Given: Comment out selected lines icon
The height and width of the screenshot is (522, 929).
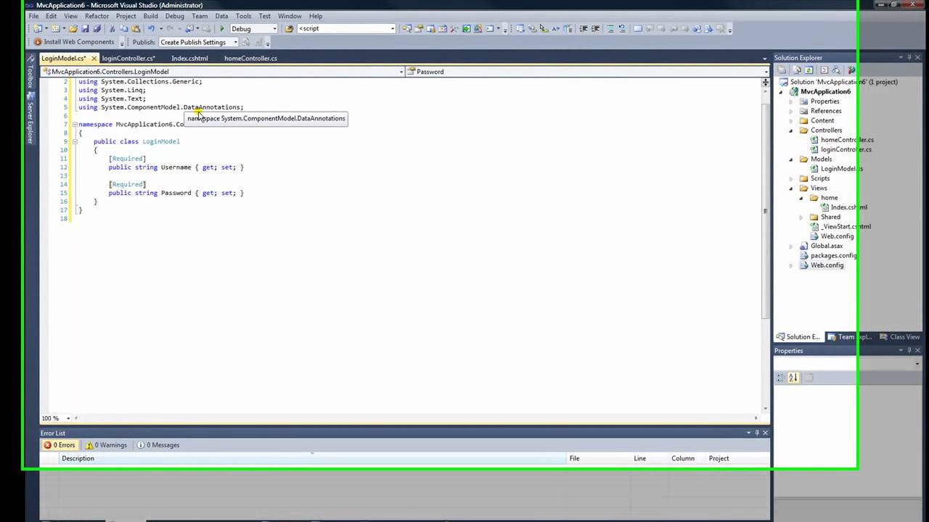Looking at the screenshot, I should (610, 28).
